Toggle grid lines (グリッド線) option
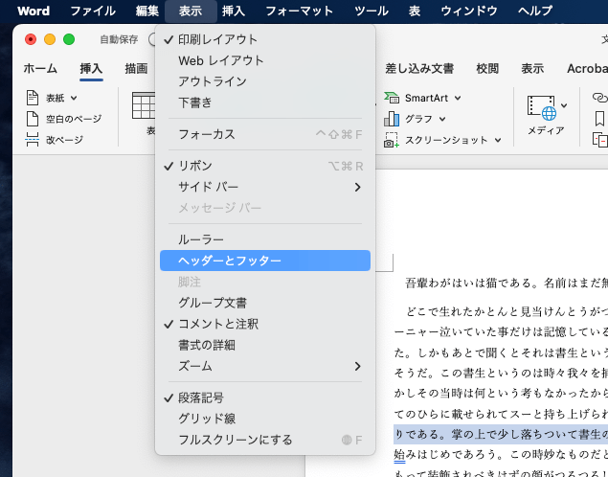Viewport: 608px width, 477px height. point(265,419)
